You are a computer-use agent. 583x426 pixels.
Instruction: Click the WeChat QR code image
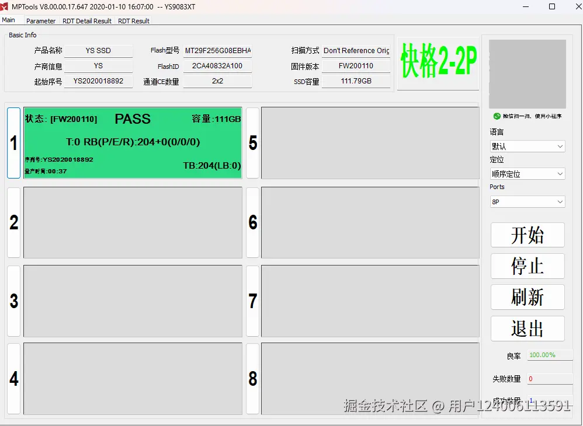point(528,74)
